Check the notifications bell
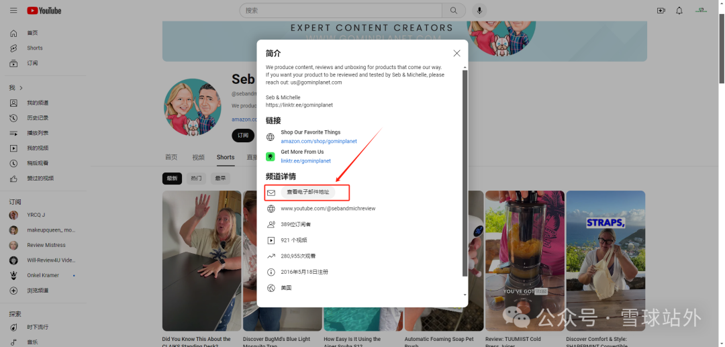 [x=679, y=11]
